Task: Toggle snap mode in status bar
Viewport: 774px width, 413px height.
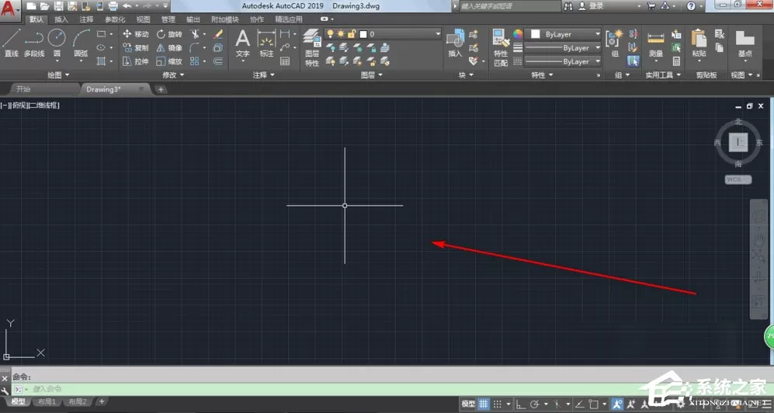Action: 498,404
